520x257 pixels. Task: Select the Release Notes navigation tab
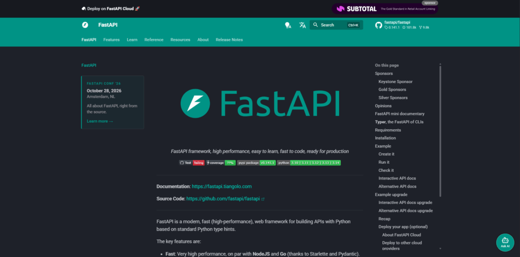coord(229,40)
